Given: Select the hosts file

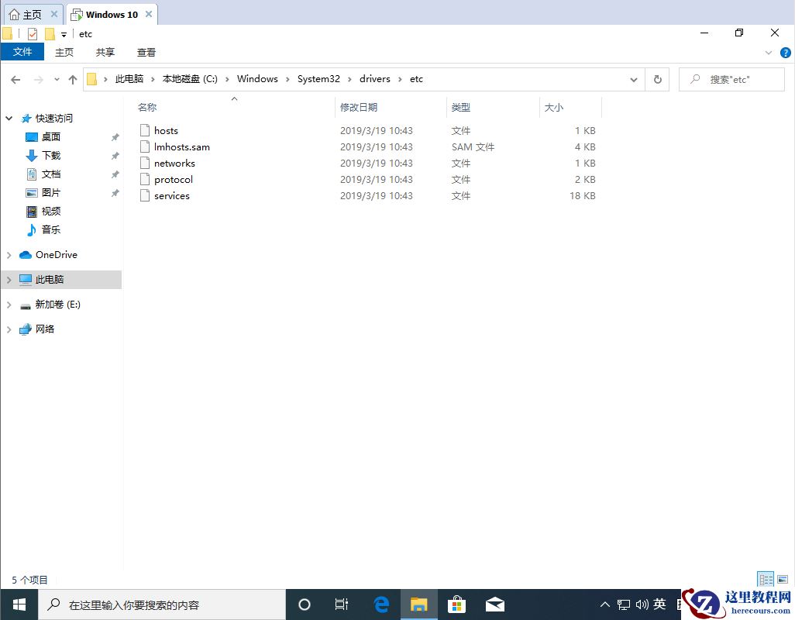Looking at the screenshot, I should (166, 130).
